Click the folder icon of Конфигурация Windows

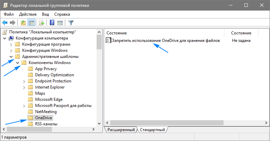coord(17,50)
